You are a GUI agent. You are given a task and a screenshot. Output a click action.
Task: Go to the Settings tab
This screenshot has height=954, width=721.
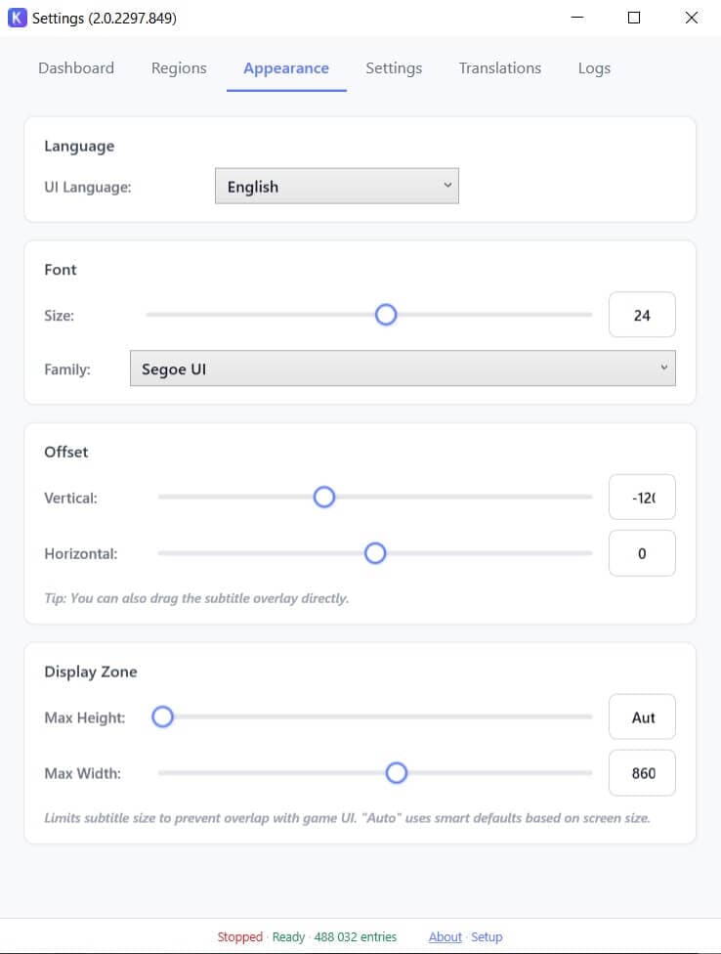coord(394,68)
